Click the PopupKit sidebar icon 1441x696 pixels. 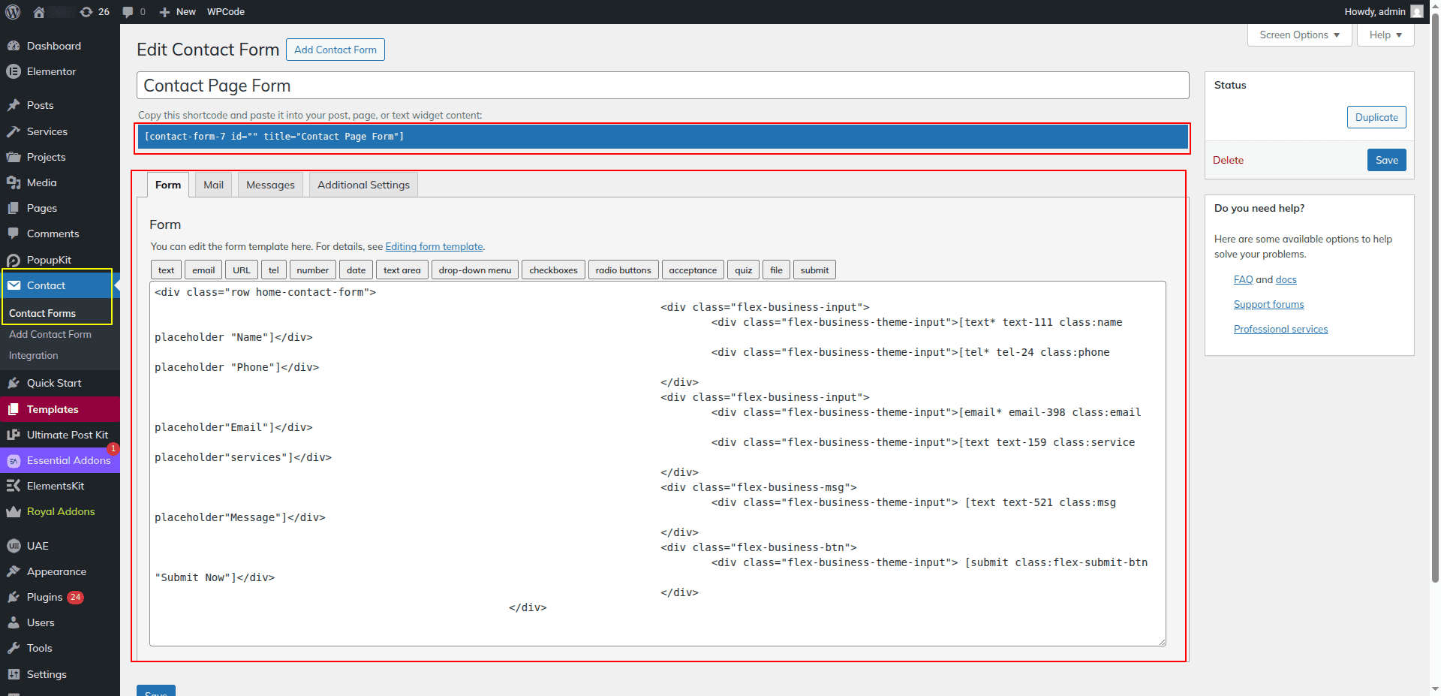(14, 260)
